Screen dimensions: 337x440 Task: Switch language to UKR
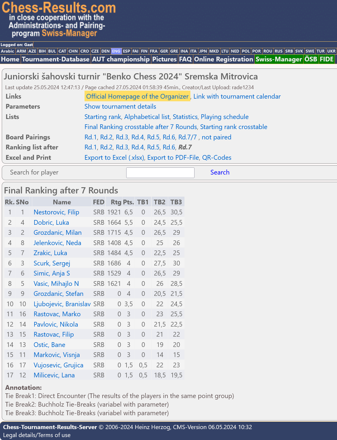pos(331,51)
